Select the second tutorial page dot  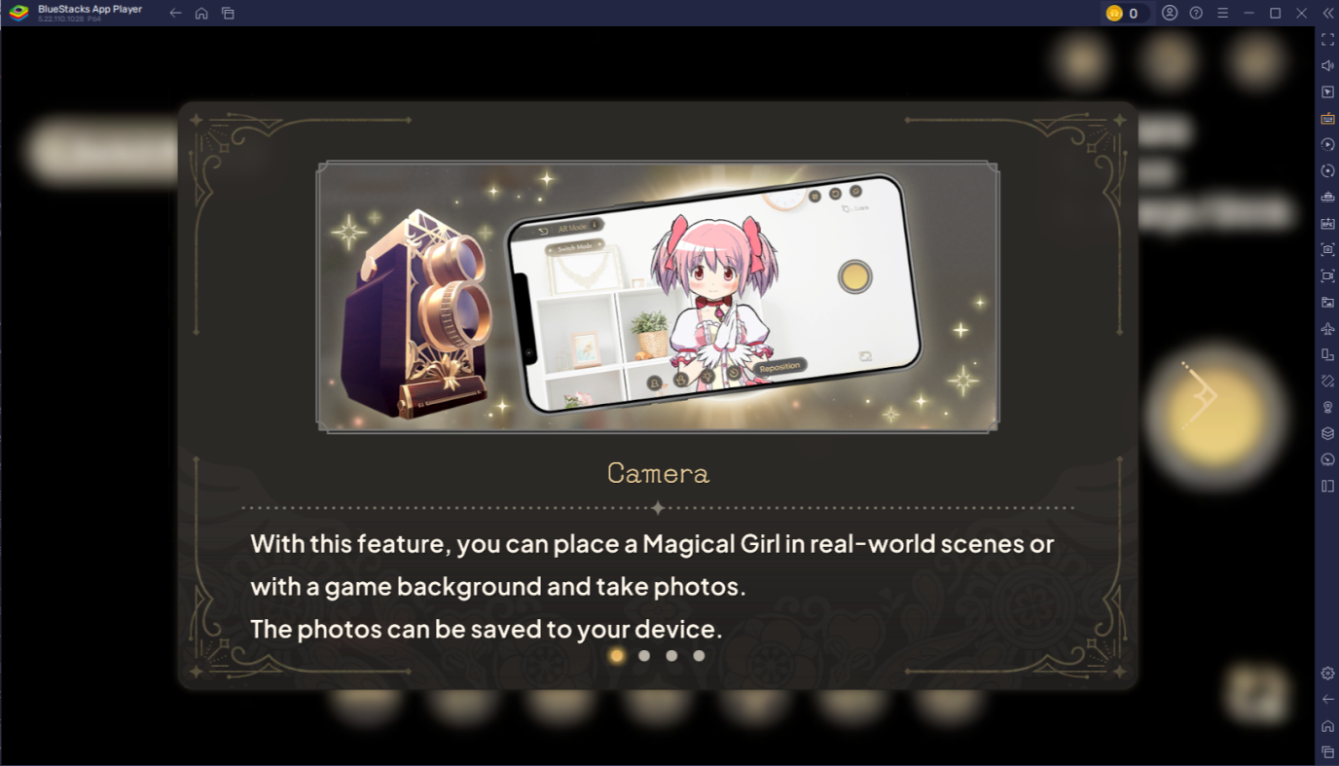click(x=644, y=656)
